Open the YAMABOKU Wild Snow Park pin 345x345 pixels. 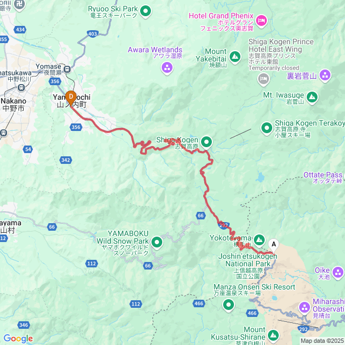pyautogui.click(x=157, y=243)
